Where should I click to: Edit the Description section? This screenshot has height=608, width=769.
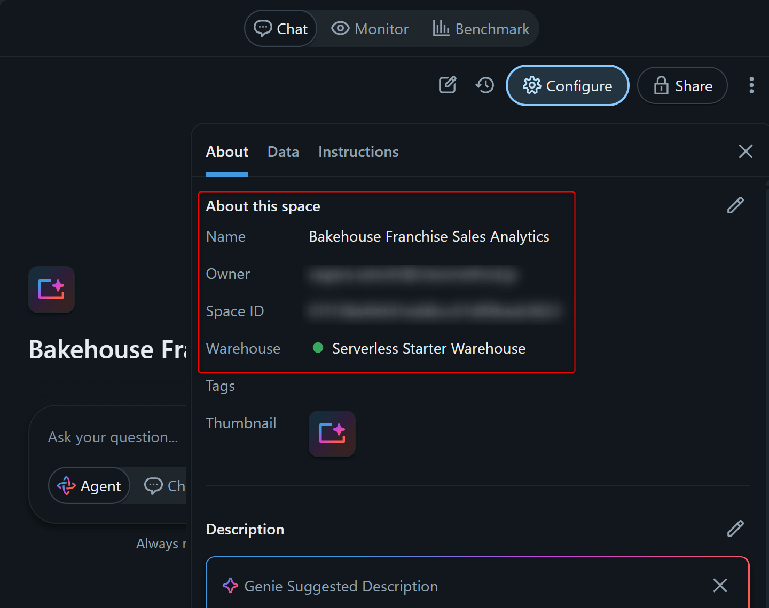735,529
